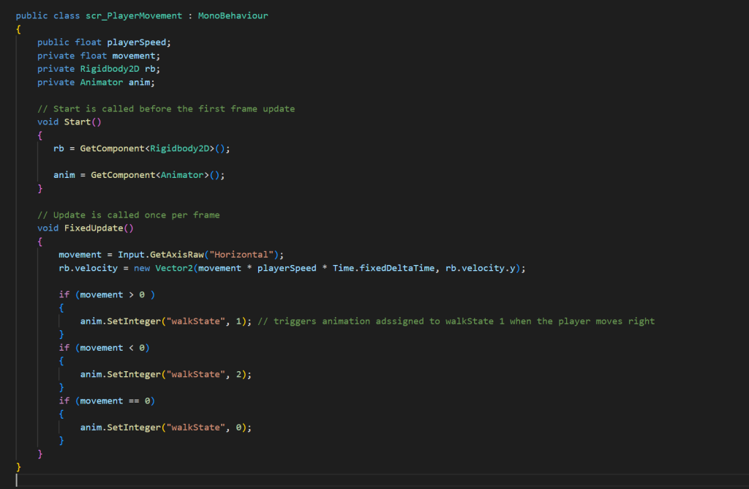
Task: Click the "Horizontal" string literal
Action: pos(242,255)
